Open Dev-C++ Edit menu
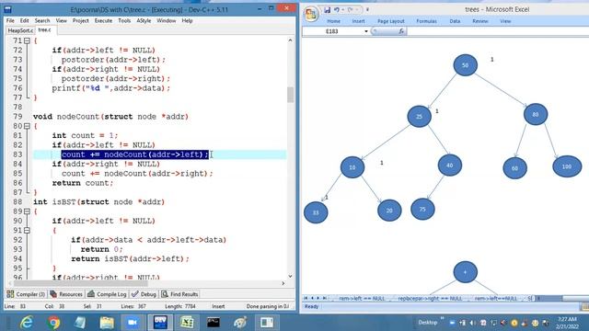 25,20
